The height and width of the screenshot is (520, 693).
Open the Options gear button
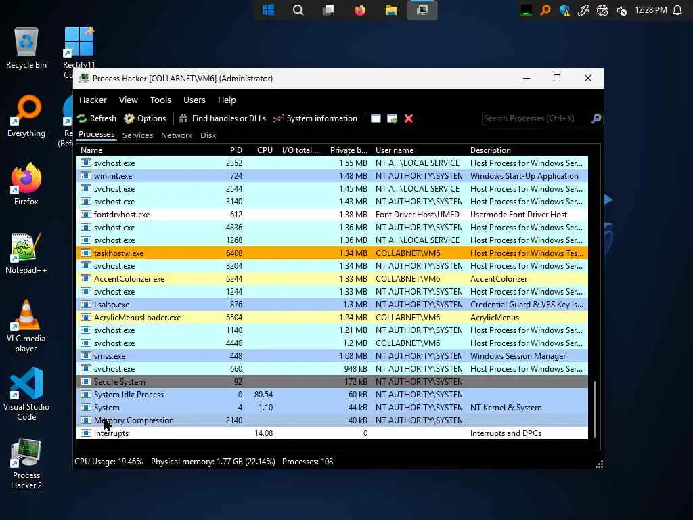pyautogui.click(x=145, y=118)
